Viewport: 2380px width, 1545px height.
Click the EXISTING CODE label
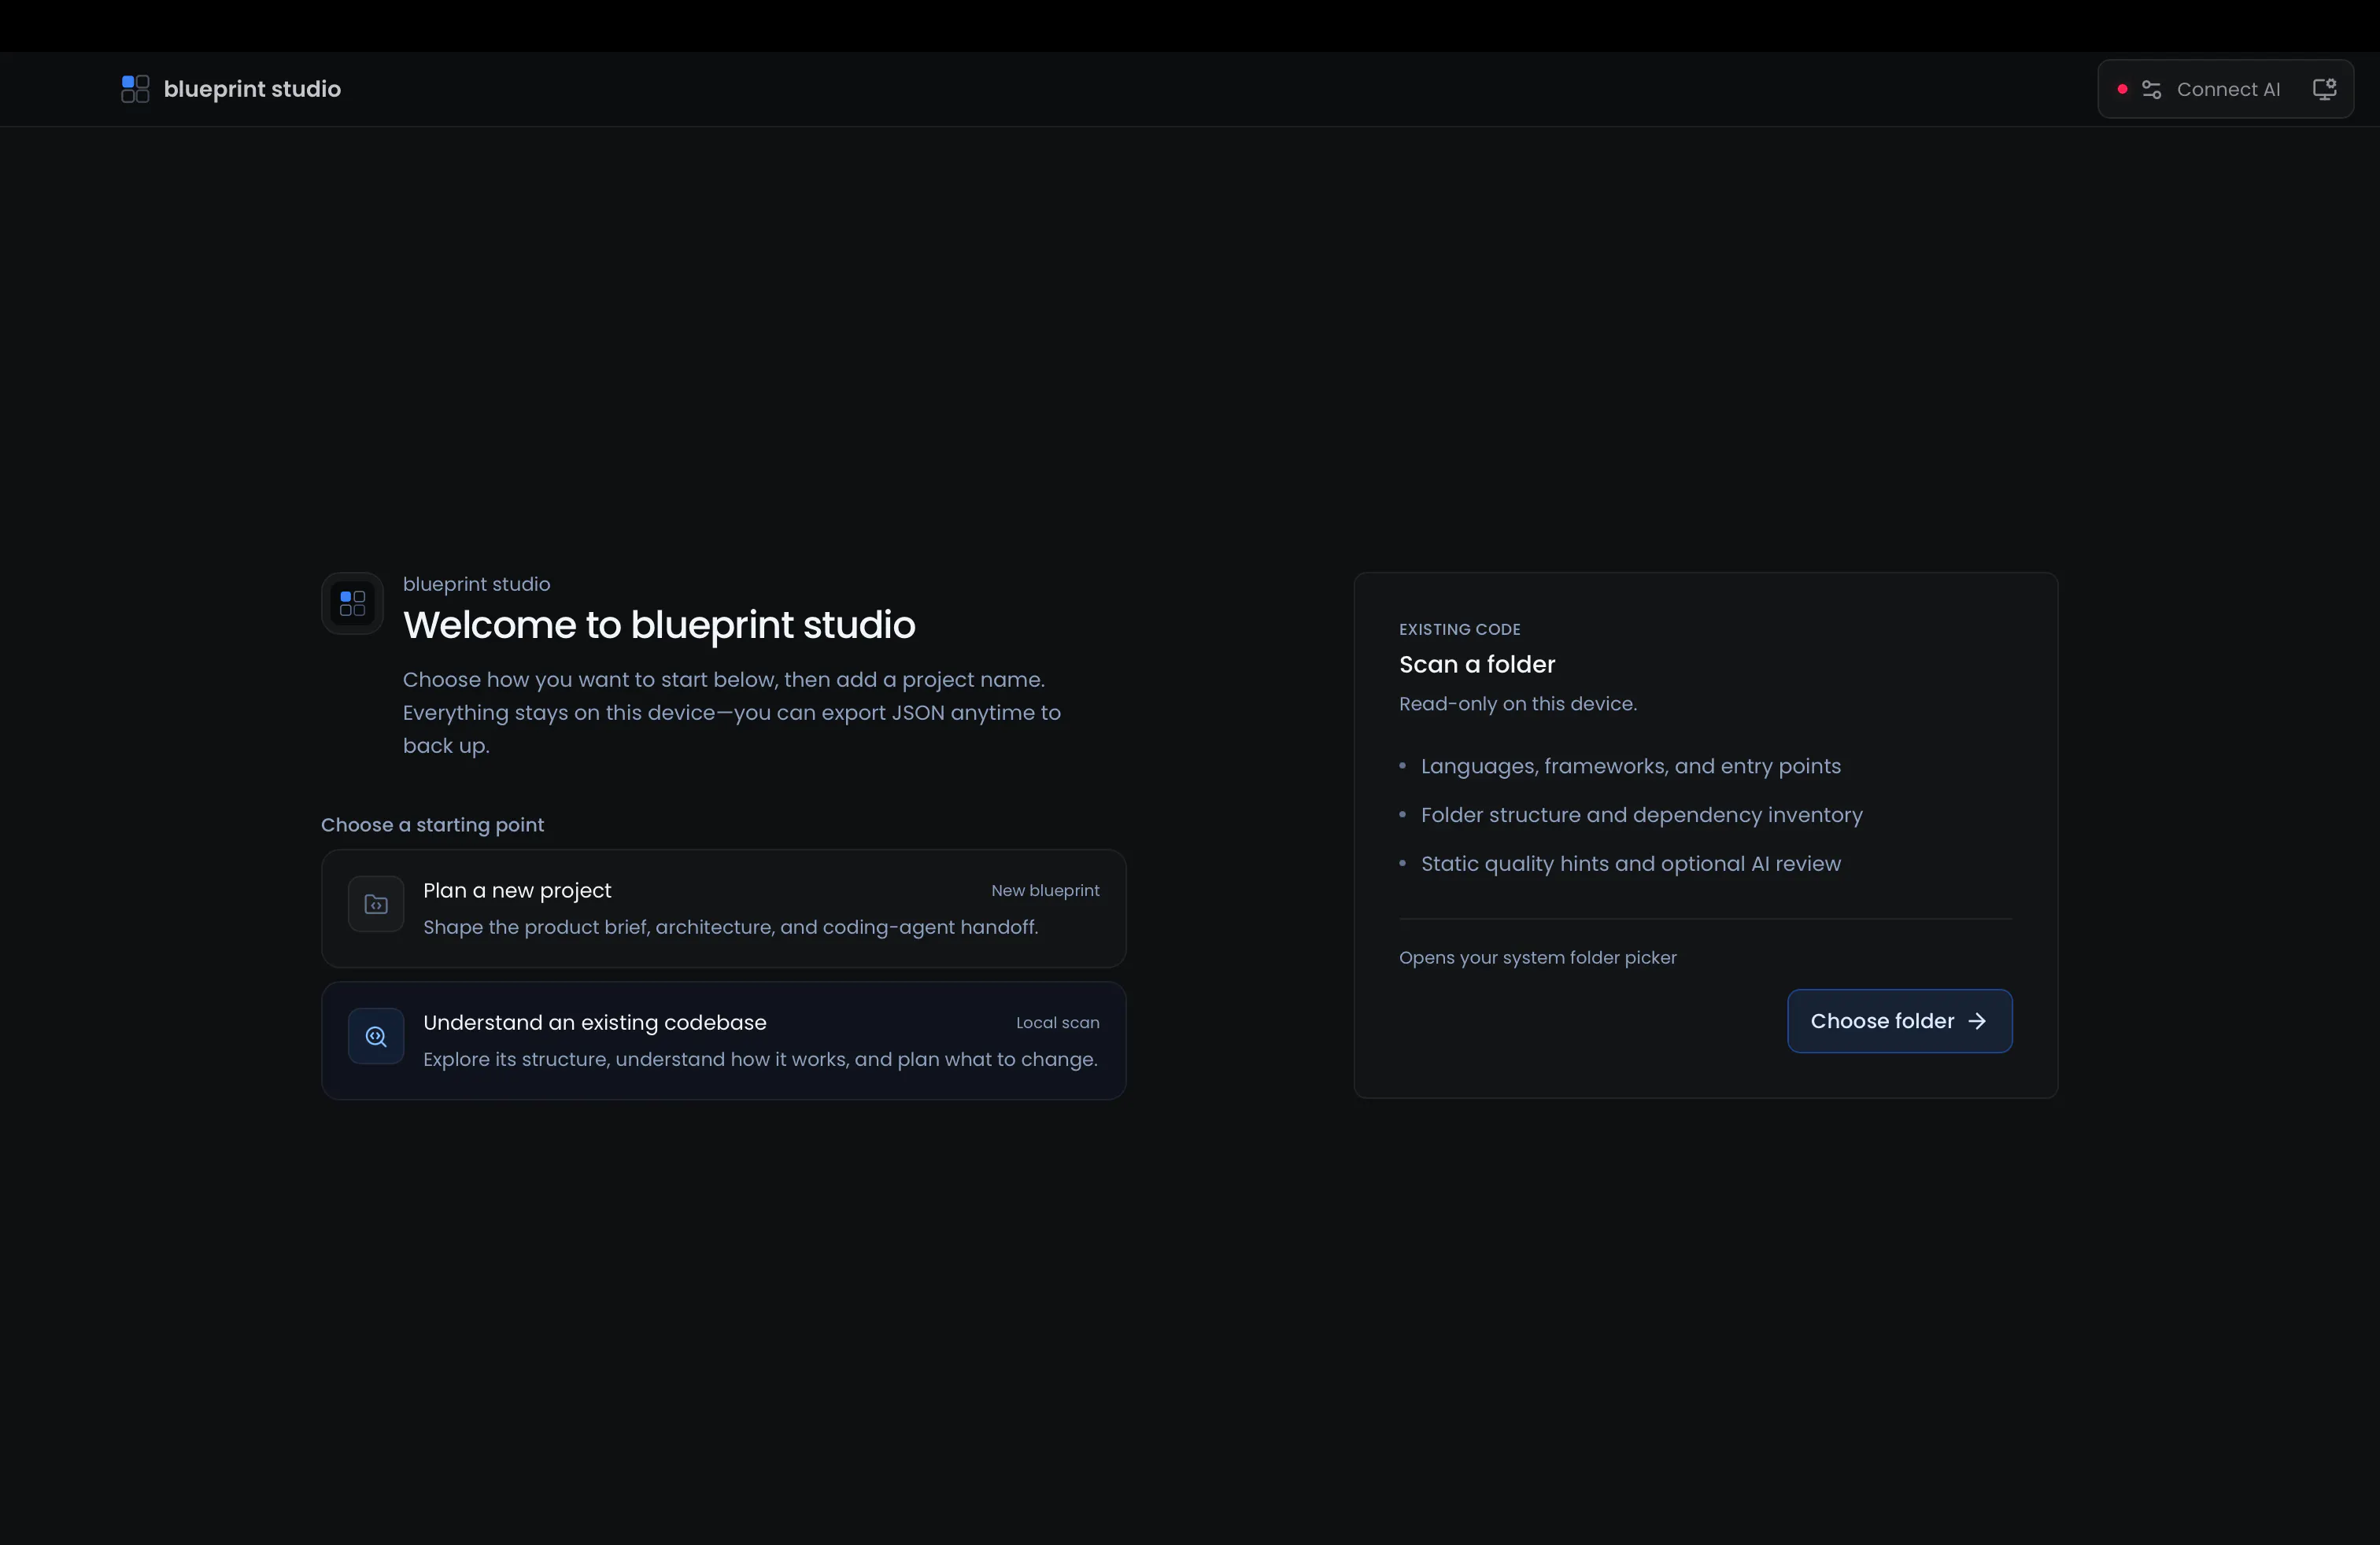tap(1460, 629)
